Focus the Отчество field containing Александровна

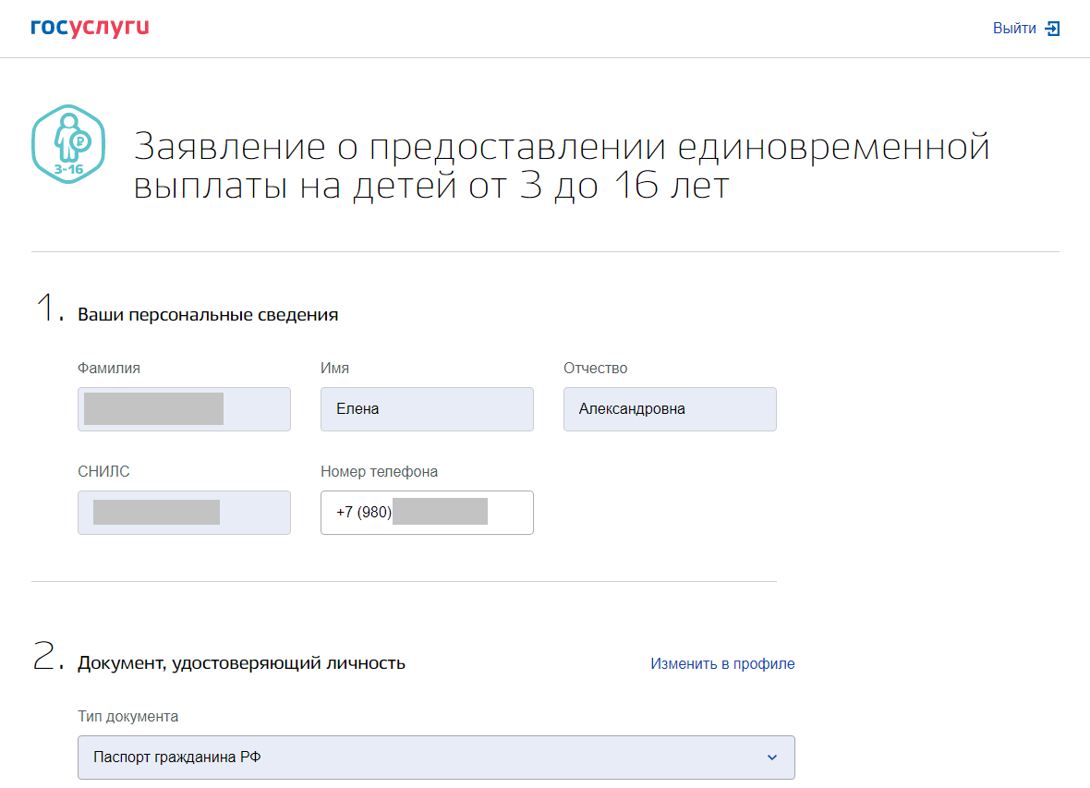point(670,409)
